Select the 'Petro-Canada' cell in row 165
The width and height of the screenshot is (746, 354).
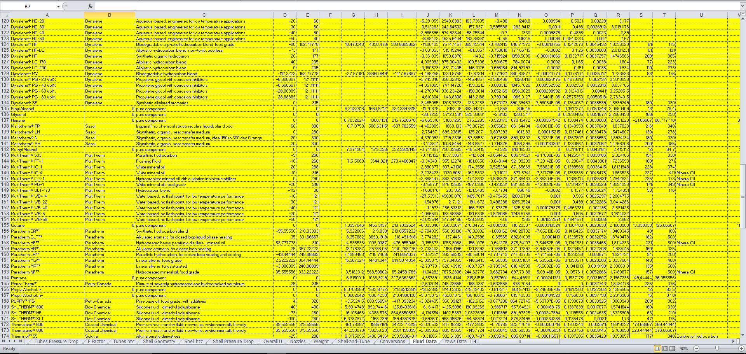click(110, 284)
